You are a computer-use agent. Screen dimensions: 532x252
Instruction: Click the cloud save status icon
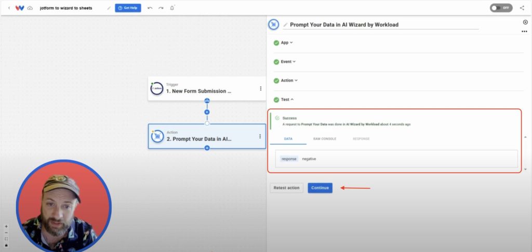(x=30, y=8)
